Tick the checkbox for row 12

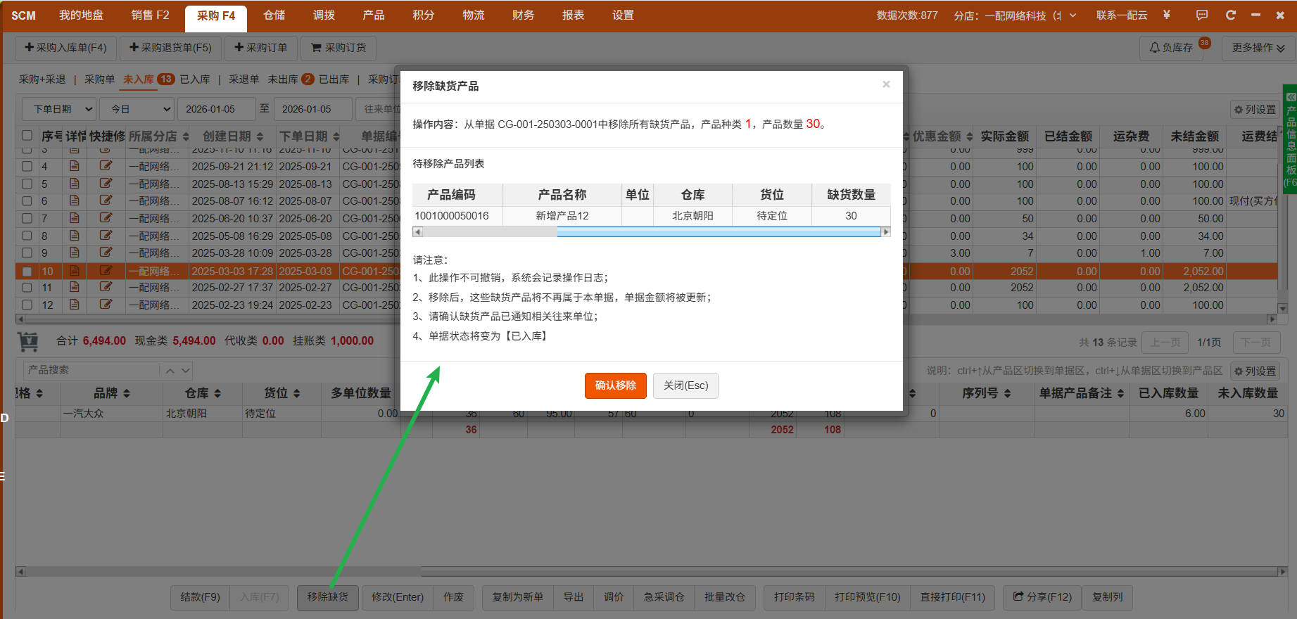pyautogui.click(x=27, y=305)
